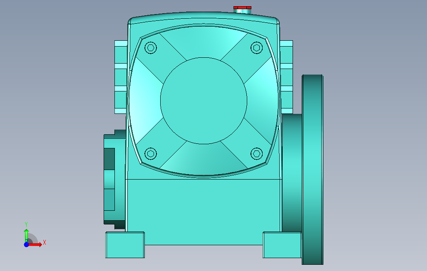Select the left mounting foot of the housing
Image resolution: width=427 pixels, height=271 pixels.
tap(125, 245)
